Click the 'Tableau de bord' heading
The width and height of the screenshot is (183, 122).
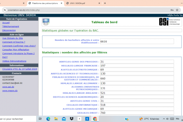pyautogui.click(x=104, y=22)
